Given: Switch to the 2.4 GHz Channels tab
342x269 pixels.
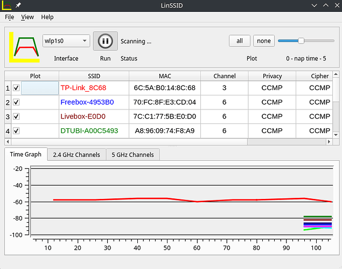Looking at the screenshot, I should point(76,155).
